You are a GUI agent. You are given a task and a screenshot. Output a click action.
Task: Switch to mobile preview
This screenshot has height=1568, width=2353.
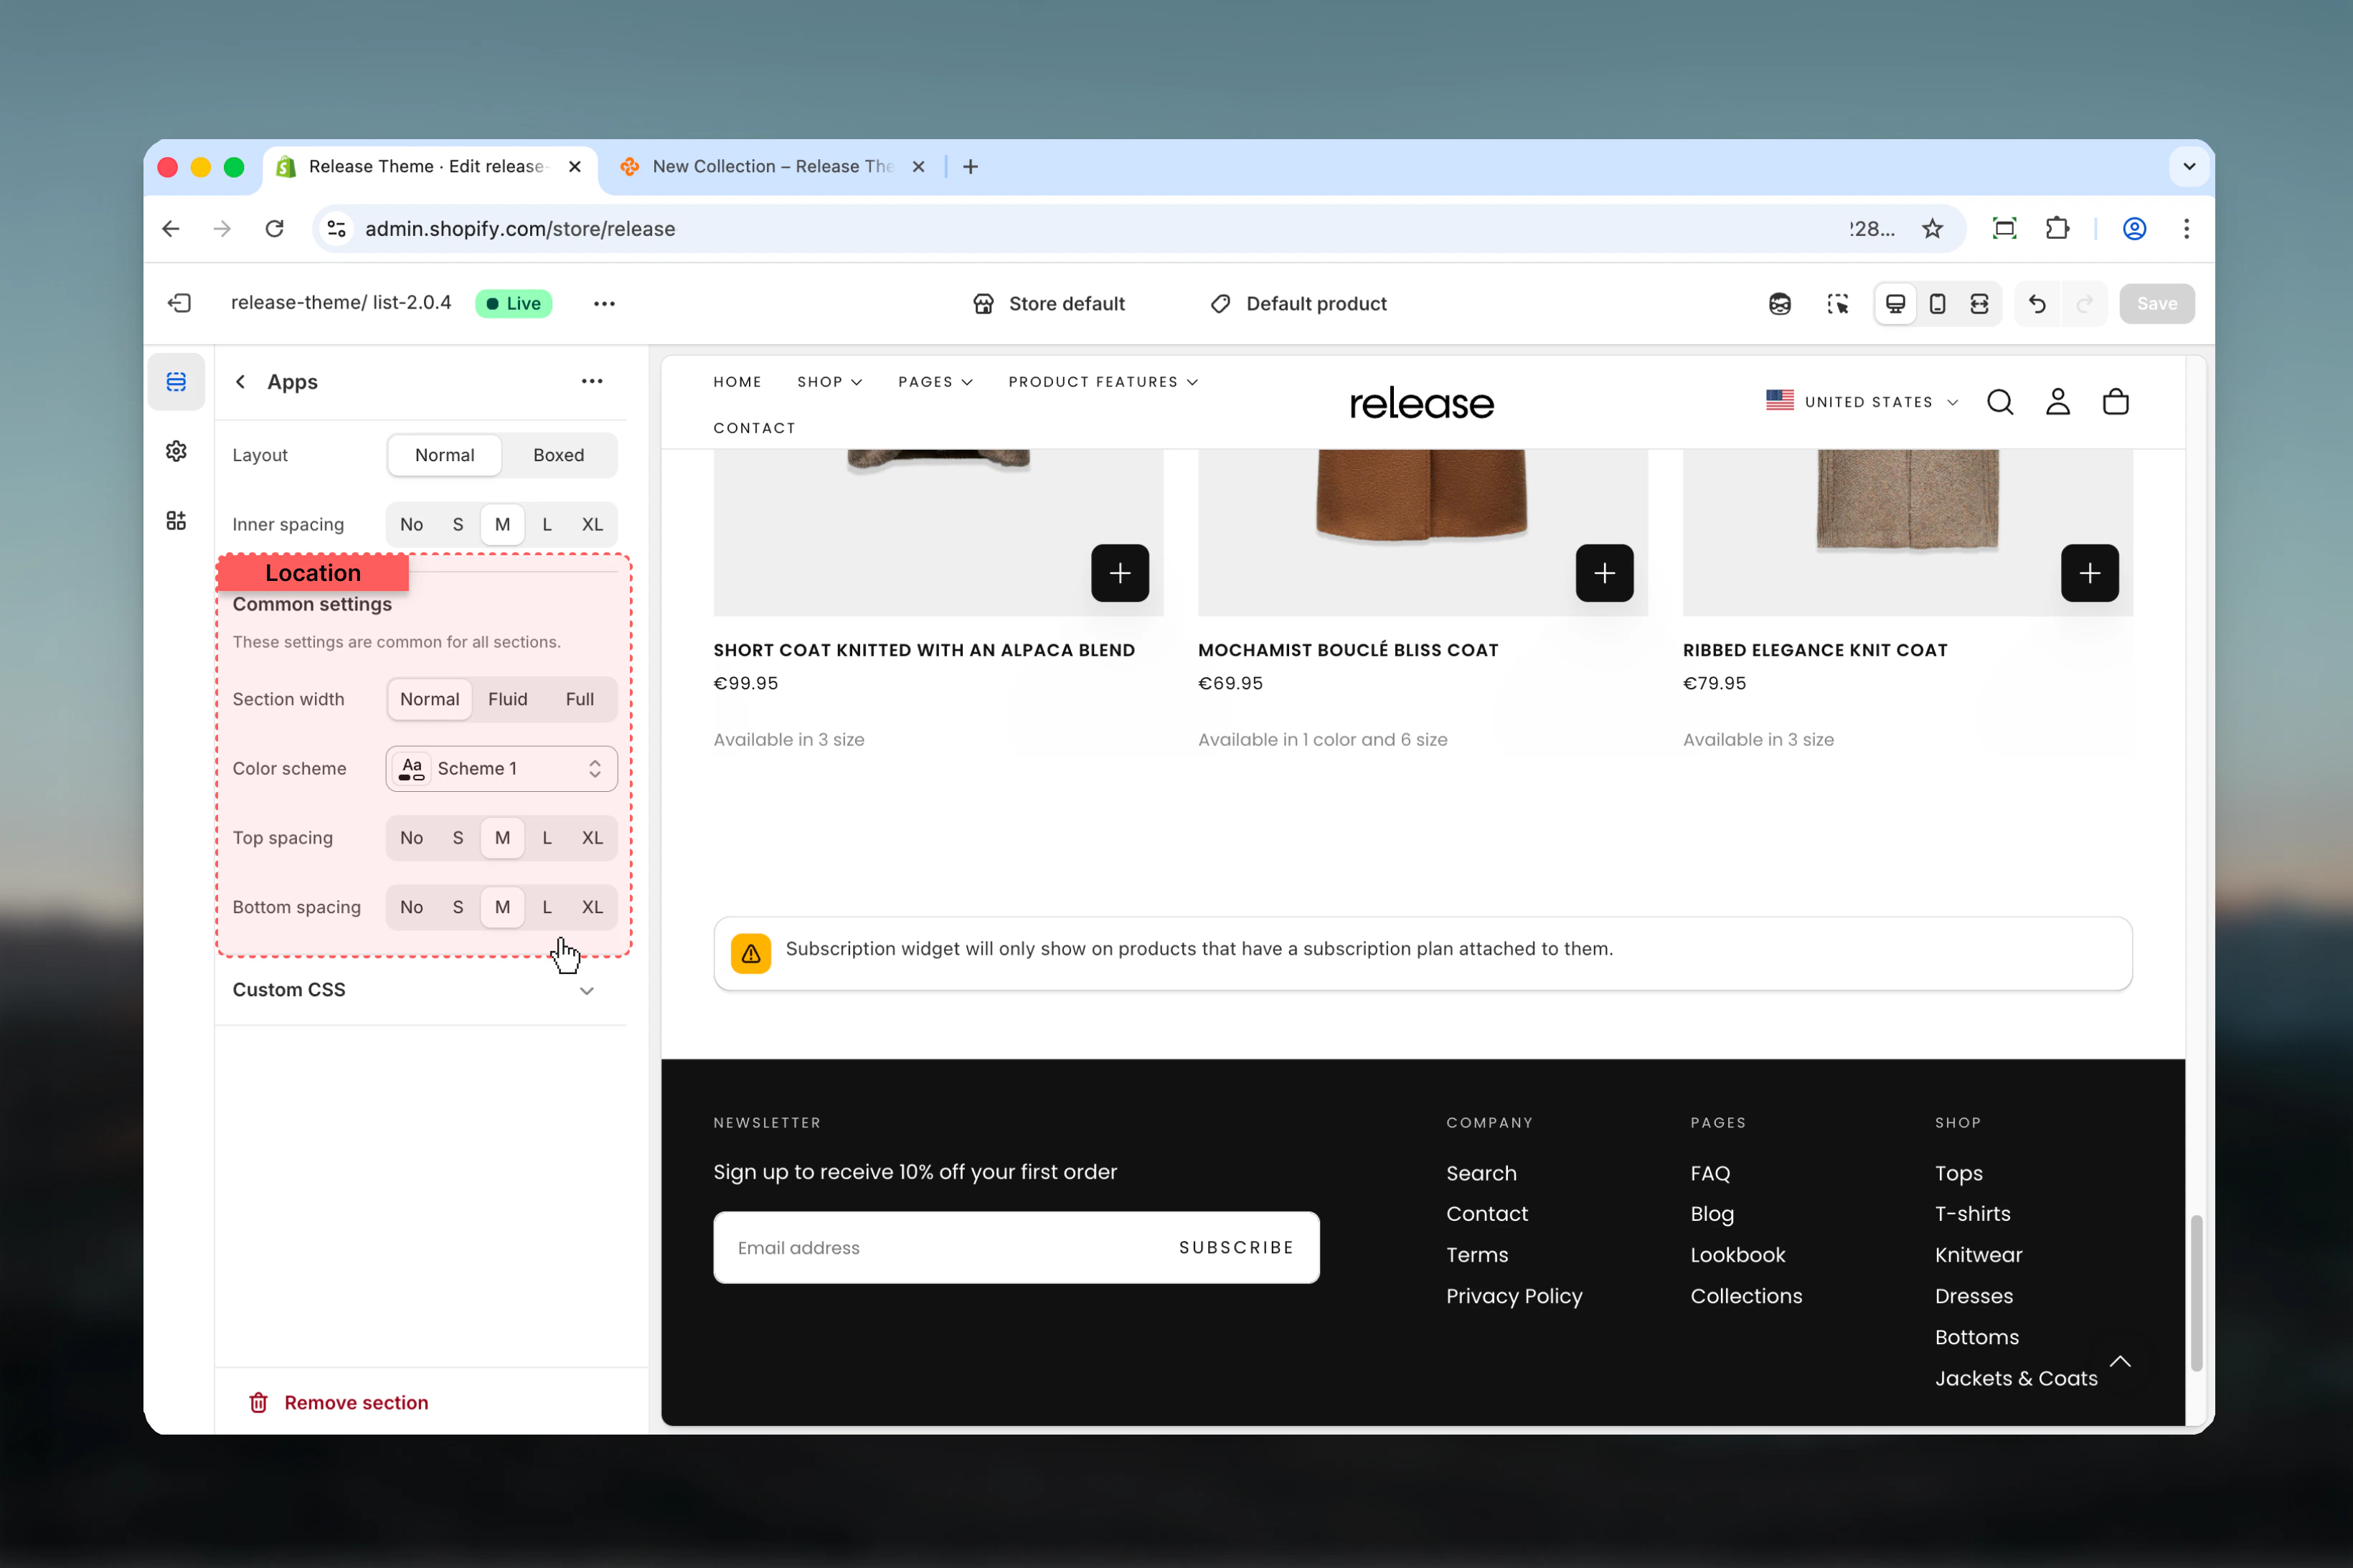[x=1937, y=303]
